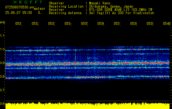This screenshot has height=109, width=172.
Task: Click the Receiving Antenna label
Action: tap(65, 13)
